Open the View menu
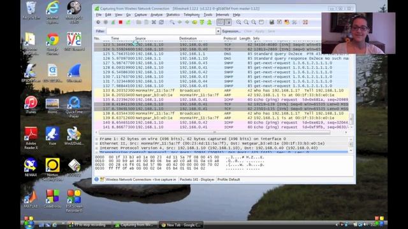 (x=119, y=15)
